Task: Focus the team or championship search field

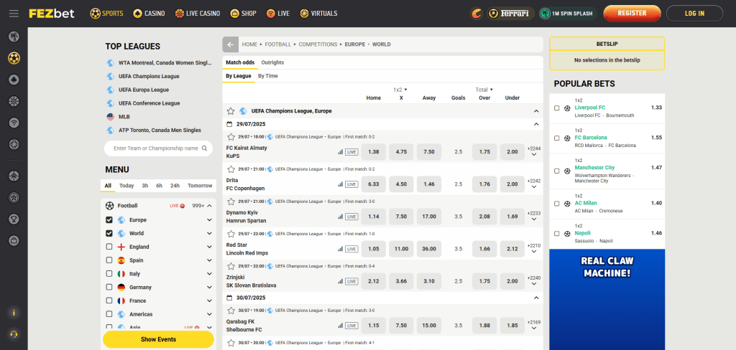Action: [x=158, y=148]
